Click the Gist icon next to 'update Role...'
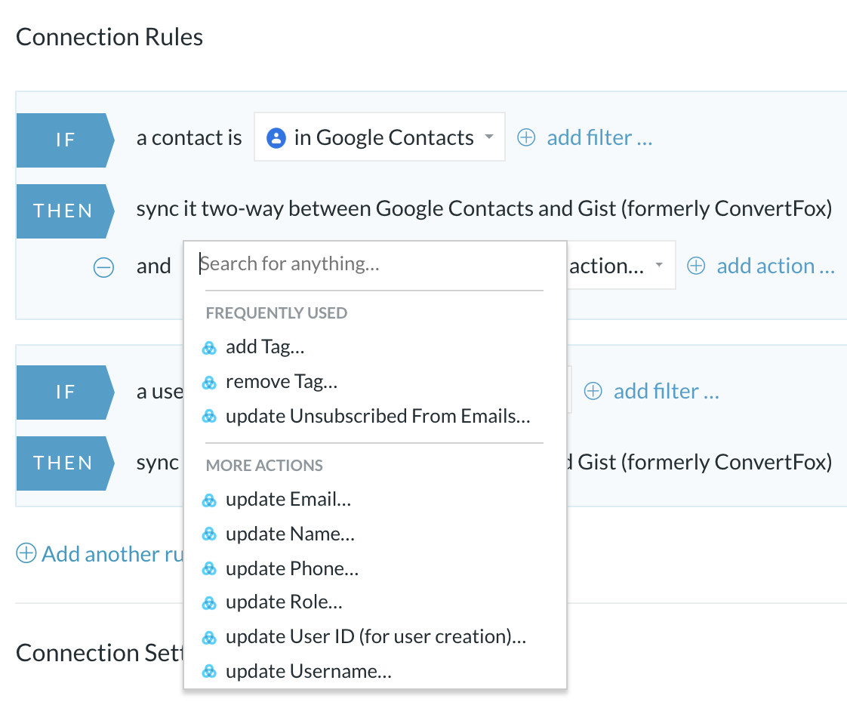This screenshot has width=847, height=705. 209,603
